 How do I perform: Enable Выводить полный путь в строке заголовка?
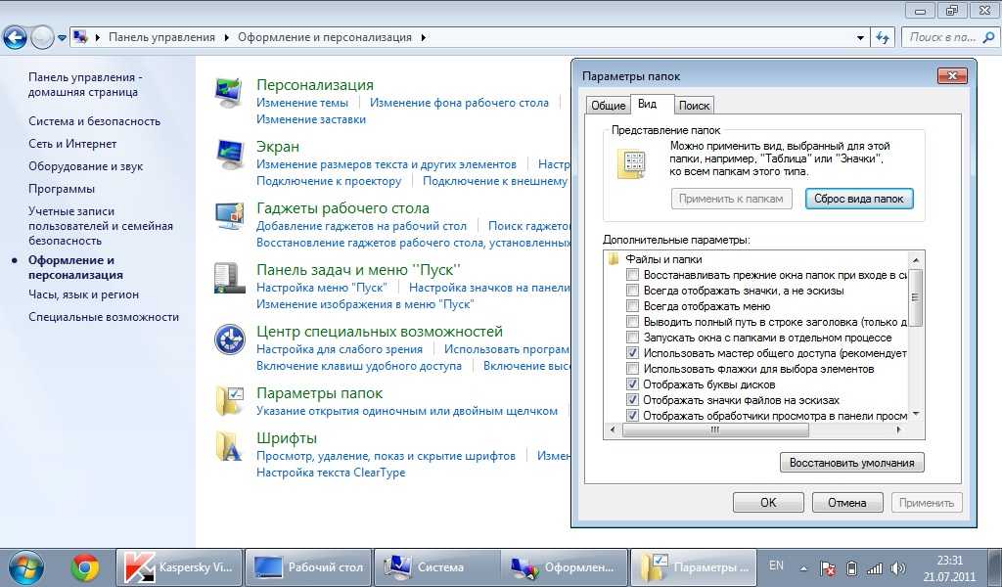(632, 322)
